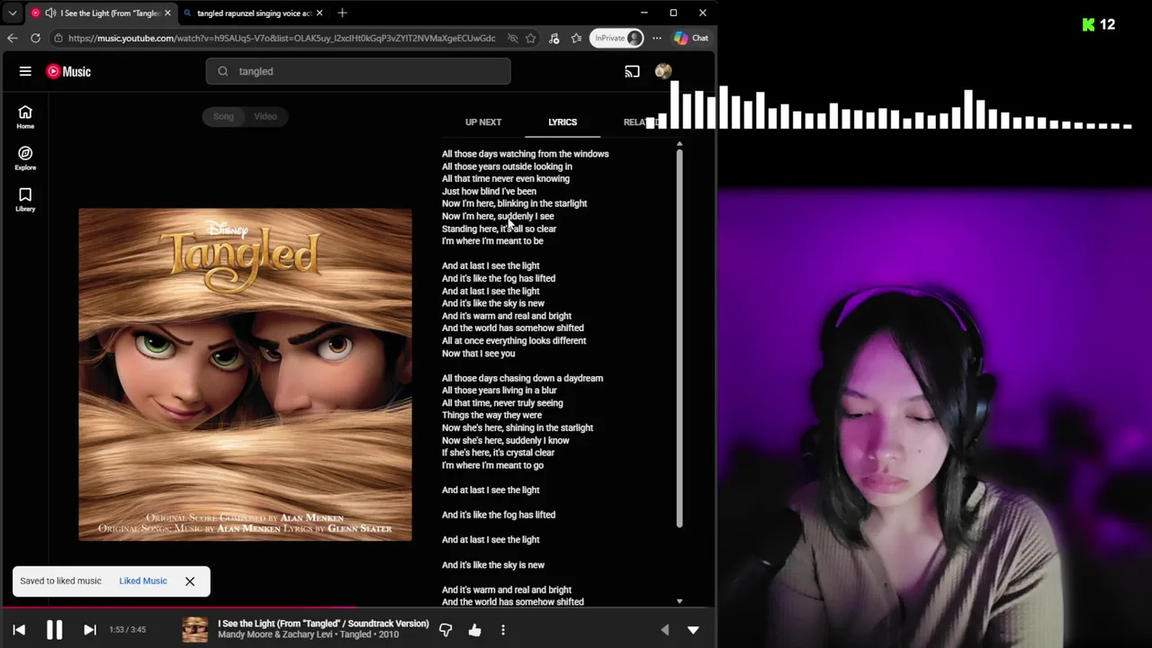
Task: Pause the playing song
Action: pos(54,630)
